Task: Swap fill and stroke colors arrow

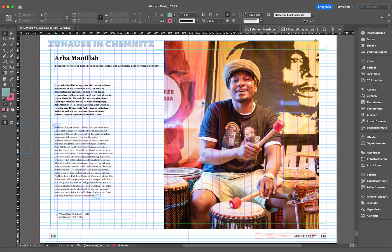Action: 13,90
